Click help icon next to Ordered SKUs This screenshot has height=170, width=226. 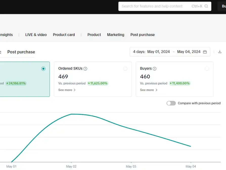coord(85,69)
